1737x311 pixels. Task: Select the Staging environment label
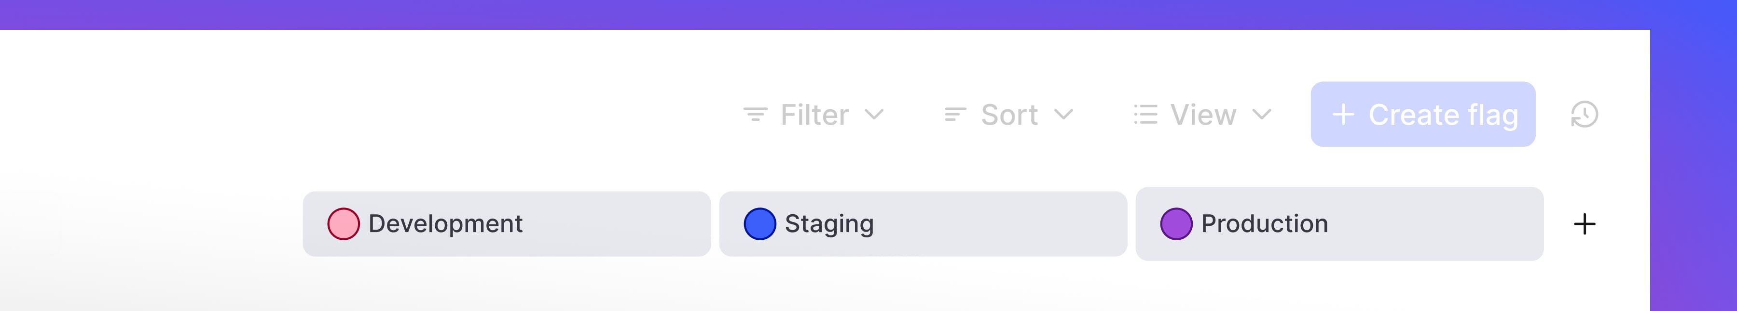point(829,223)
